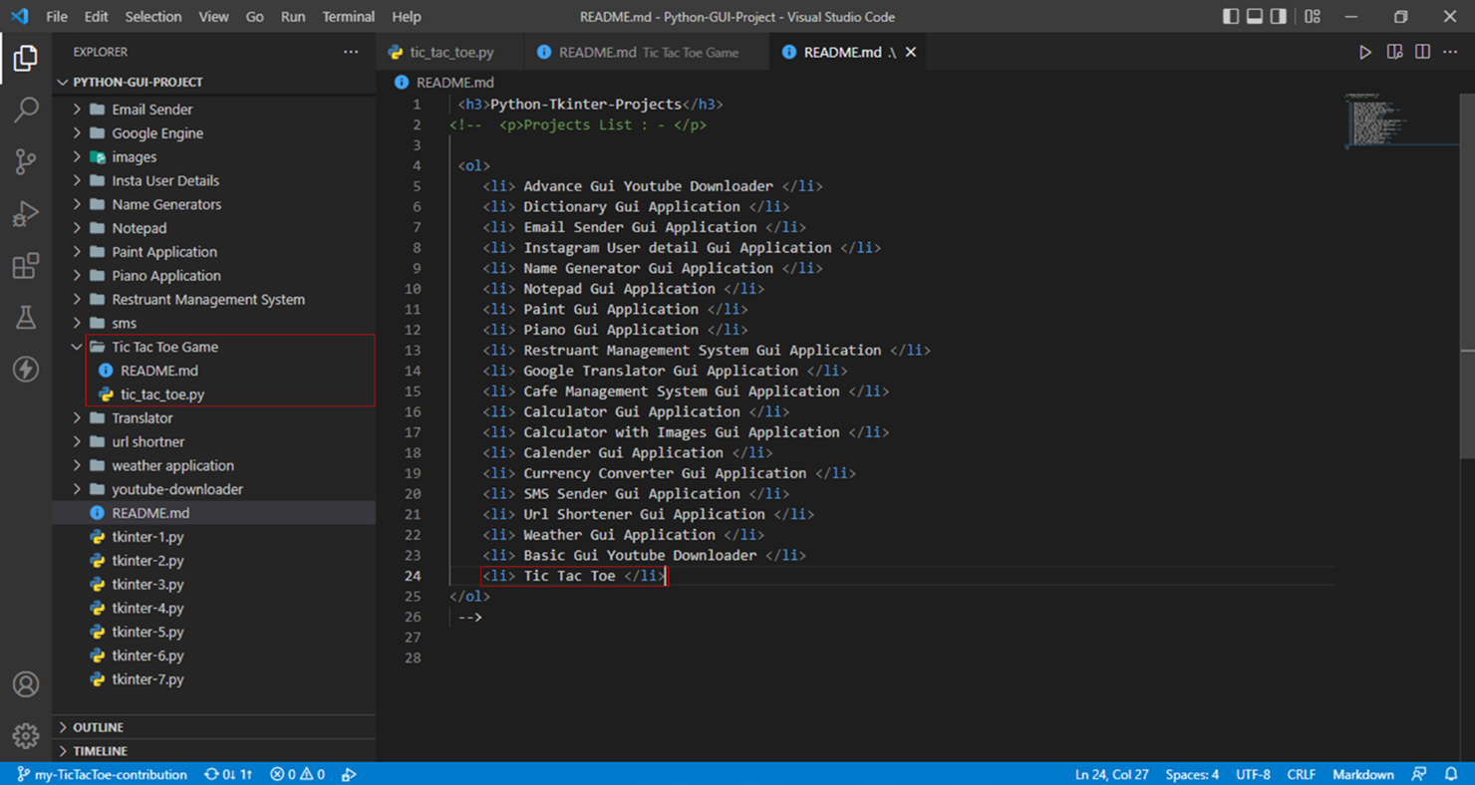Change CRLF end of line sequence
This screenshot has height=785, width=1475.
1301,774
